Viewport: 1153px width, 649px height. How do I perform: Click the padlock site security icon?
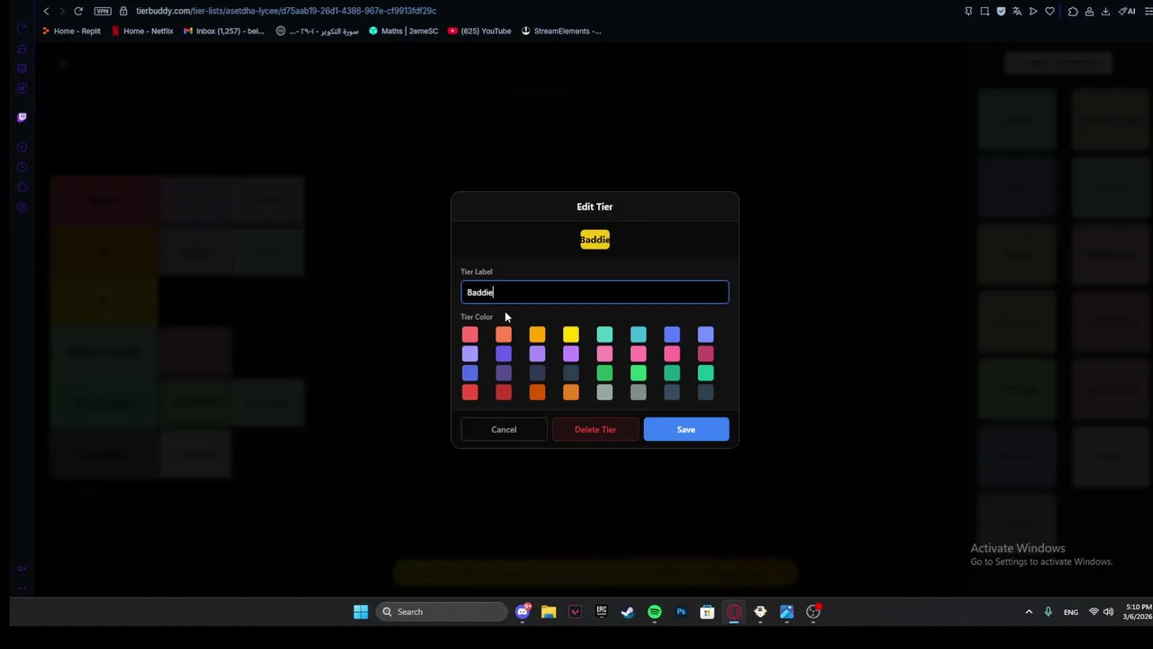coord(124,11)
